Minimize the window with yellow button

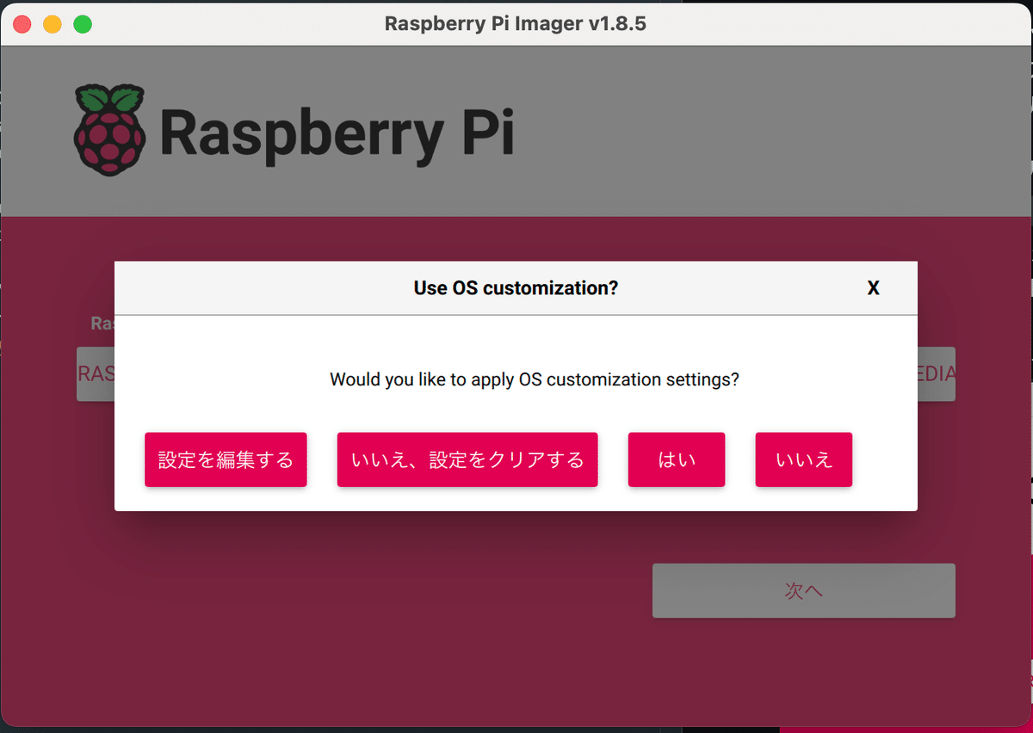coord(52,24)
